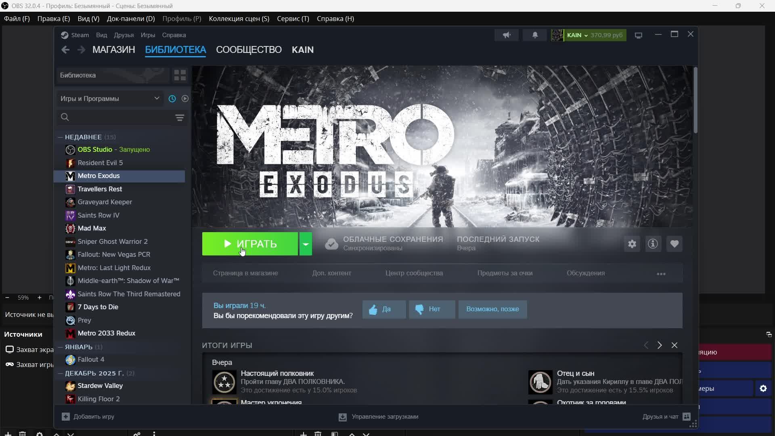
Task: Toggle sort by recent activity clock
Action: pos(172,99)
